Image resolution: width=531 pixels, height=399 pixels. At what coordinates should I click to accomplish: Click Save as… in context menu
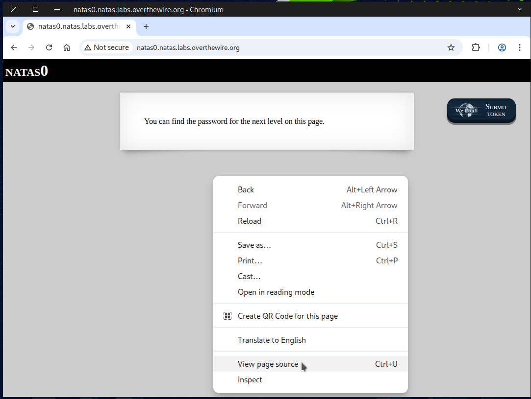coord(254,245)
